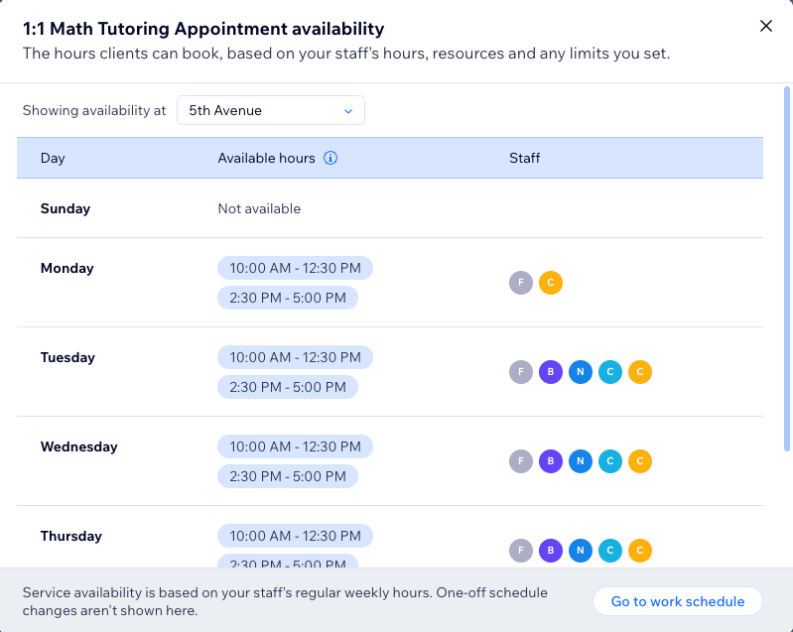The width and height of the screenshot is (793, 632).
Task: Click the vertical scrollbar on the right
Action: (x=786, y=269)
